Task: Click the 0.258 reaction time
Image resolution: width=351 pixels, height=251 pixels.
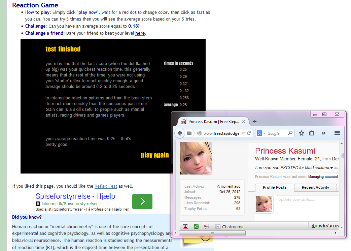Action: click(x=184, y=98)
